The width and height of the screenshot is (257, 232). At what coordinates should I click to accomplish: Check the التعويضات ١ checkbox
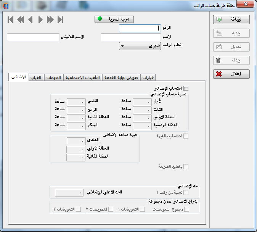(x=143, y=209)
